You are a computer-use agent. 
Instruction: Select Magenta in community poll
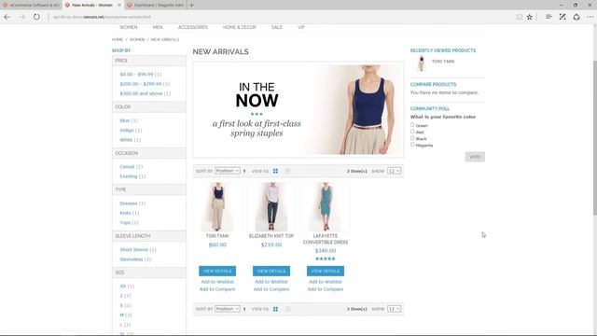412,145
